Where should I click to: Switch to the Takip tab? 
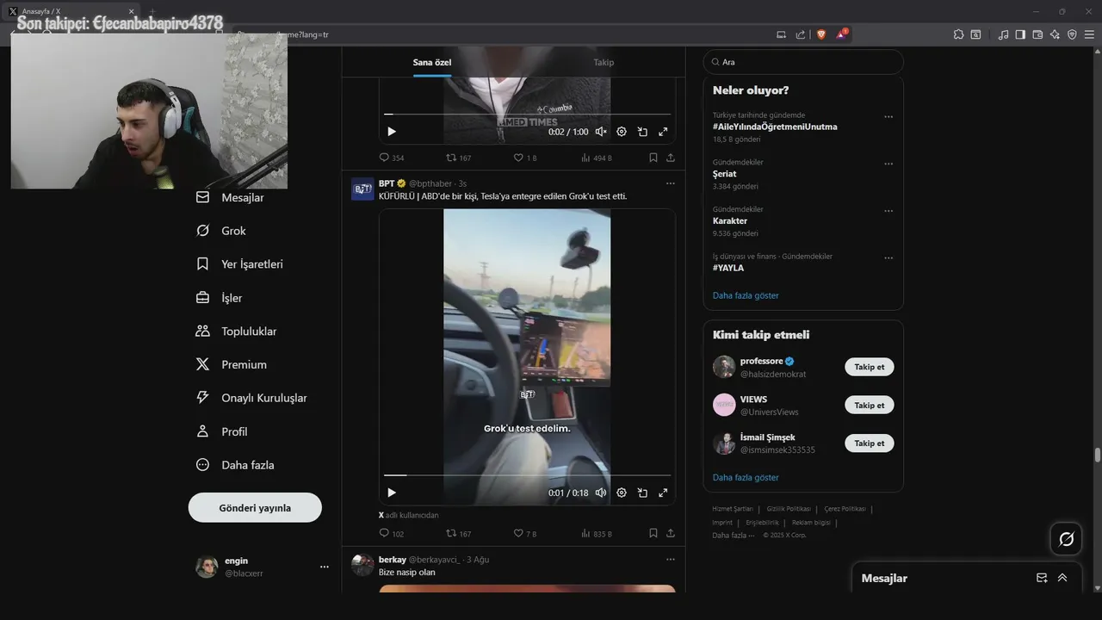coord(604,62)
